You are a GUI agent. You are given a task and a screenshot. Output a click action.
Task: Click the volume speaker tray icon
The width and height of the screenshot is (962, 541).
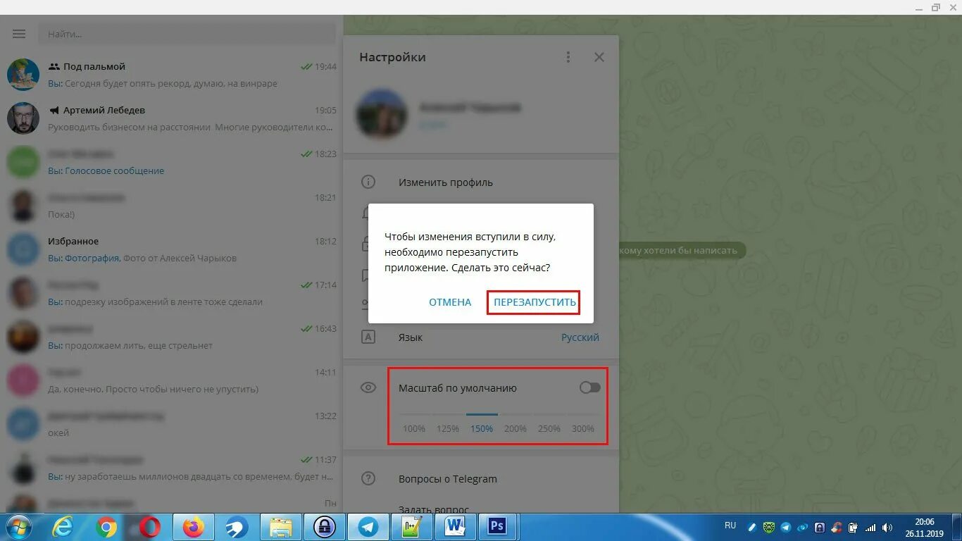(x=887, y=527)
